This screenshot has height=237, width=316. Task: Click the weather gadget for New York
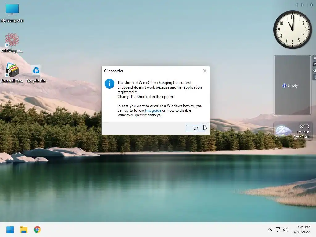(x=293, y=131)
